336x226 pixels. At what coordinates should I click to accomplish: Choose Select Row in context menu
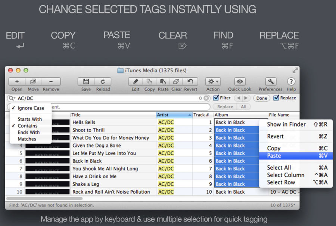[296, 182]
